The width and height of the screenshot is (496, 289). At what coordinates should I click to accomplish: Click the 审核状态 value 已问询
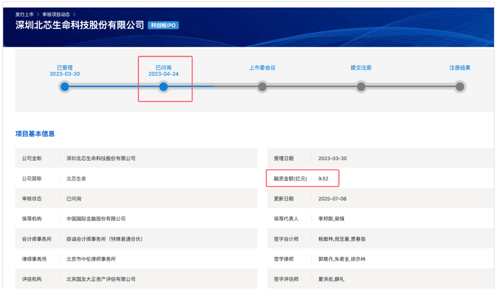(x=74, y=198)
